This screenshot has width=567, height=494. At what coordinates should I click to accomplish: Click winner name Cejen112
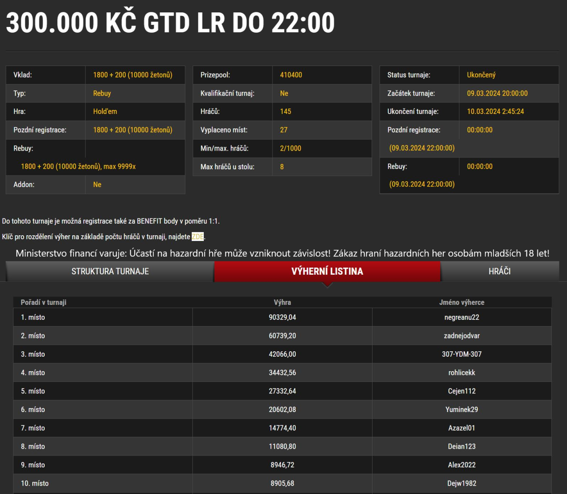462,391
